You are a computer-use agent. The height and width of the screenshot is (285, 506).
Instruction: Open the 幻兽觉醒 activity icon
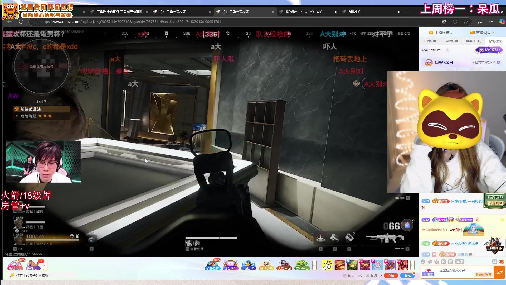(x=213, y=265)
